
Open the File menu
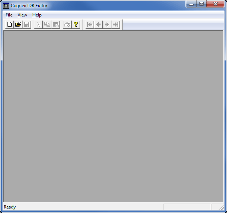9,15
